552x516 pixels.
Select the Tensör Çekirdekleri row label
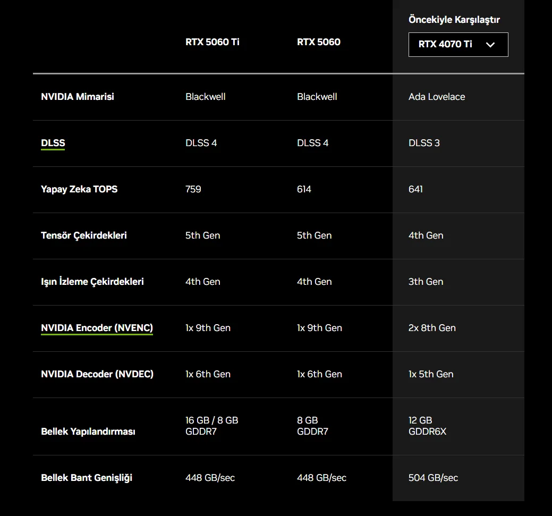83,235
